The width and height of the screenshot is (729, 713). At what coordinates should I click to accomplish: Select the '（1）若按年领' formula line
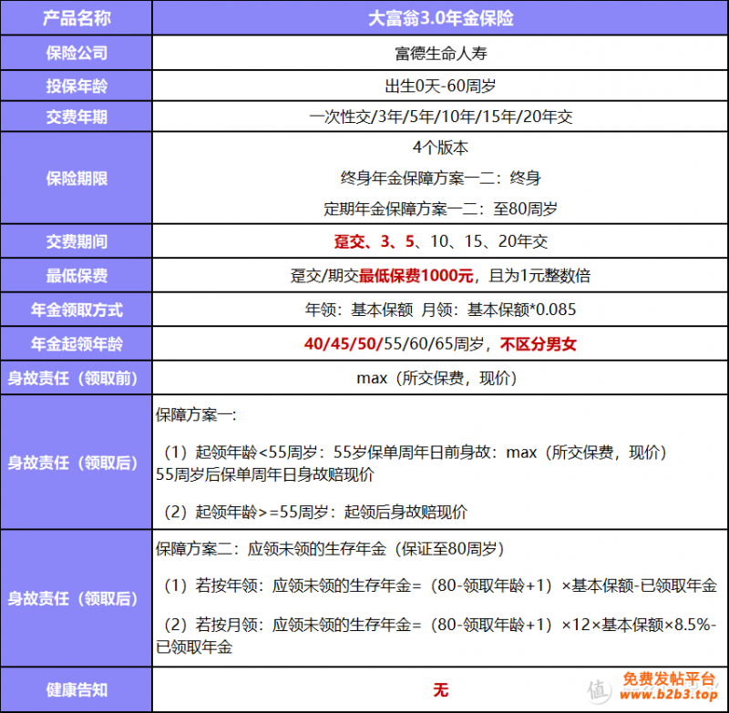click(438, 586)
